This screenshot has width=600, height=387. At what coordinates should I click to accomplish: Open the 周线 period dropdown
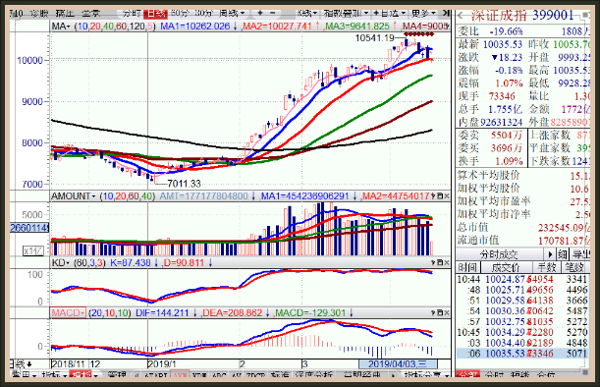pyautogui.click(x=232, y=14)
